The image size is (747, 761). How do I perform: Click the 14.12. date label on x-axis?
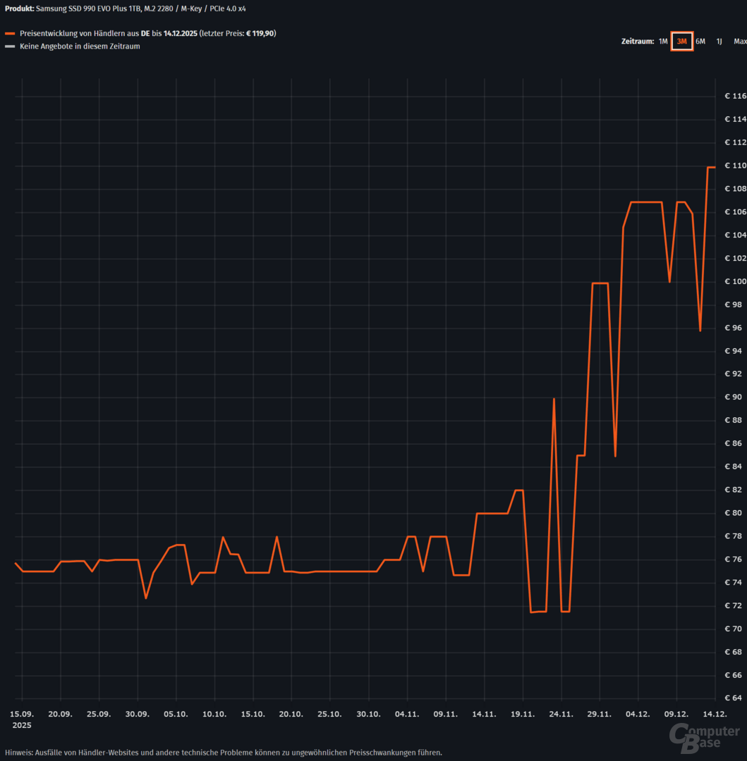(715, 714)
